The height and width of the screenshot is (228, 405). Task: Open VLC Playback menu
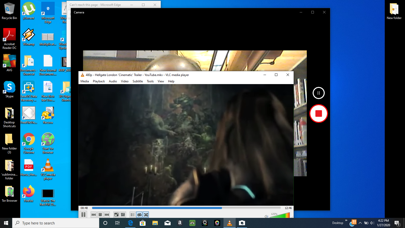click(x=99, y=81)
